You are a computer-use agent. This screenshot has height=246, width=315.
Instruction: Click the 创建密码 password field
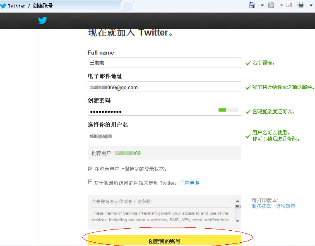164,111
